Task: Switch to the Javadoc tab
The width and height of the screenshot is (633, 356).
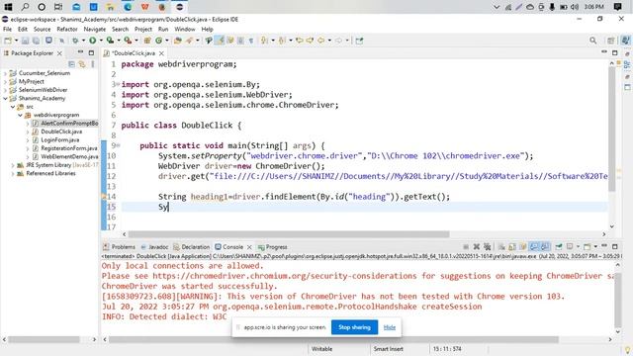Action: (x=154, y=247)
